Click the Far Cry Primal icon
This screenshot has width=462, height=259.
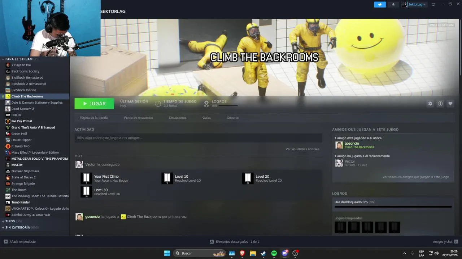tap(8, 121)
